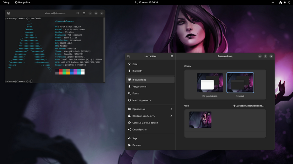Click the terminal vertical scrollbar

click(104, 50)
